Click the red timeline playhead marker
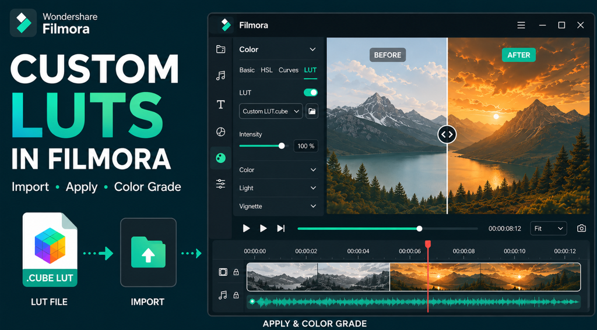Image resolution: width=597 pixels, height=330 pixels. [x=427, y=244]
